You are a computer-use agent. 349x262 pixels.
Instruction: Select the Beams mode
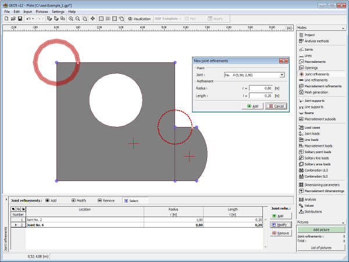[x=312, y=113]
